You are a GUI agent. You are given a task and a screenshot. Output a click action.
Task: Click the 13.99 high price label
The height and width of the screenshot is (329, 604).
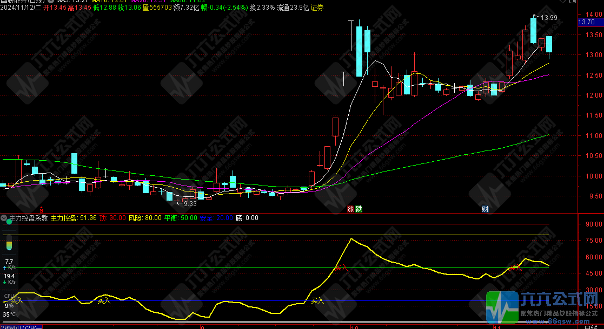pyautogui.click(x=549, y=18)
